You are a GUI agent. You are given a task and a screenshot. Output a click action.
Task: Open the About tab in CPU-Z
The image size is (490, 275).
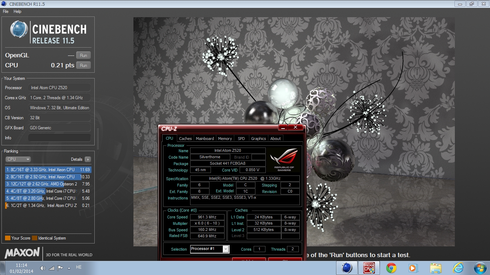click(275, 139)
